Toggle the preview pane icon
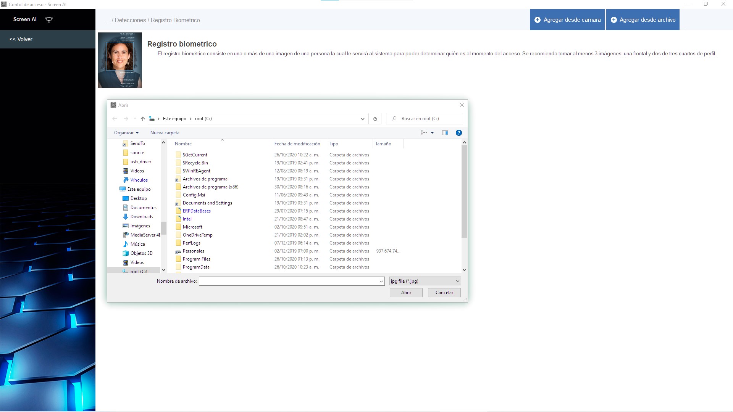 click(x=445, y=133)
